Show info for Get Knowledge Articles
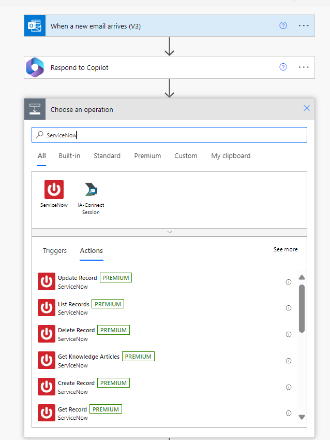 pos(289,361)
